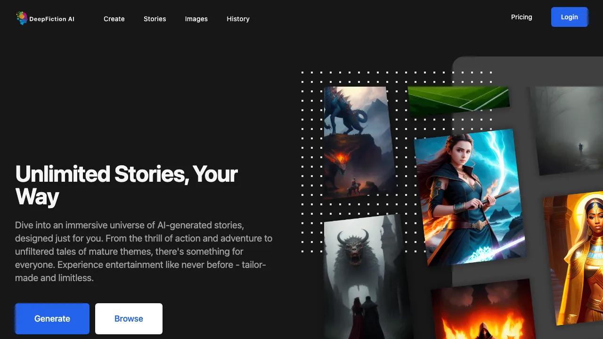Image resolution: width=603 pixels, height=339 pixels.
Task: Open the Images section
Action: (x=196, y=19)
